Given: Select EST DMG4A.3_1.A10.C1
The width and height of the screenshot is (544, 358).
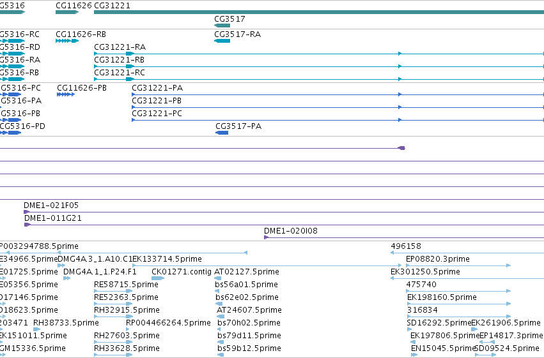Looking at the screenshot, I should click(95, 259).
